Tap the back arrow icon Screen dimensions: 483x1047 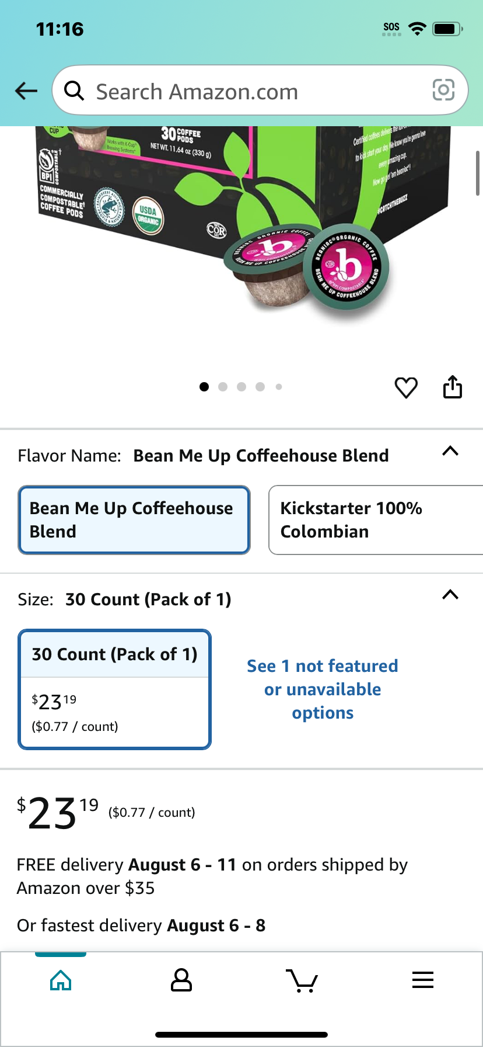point(26,91)
